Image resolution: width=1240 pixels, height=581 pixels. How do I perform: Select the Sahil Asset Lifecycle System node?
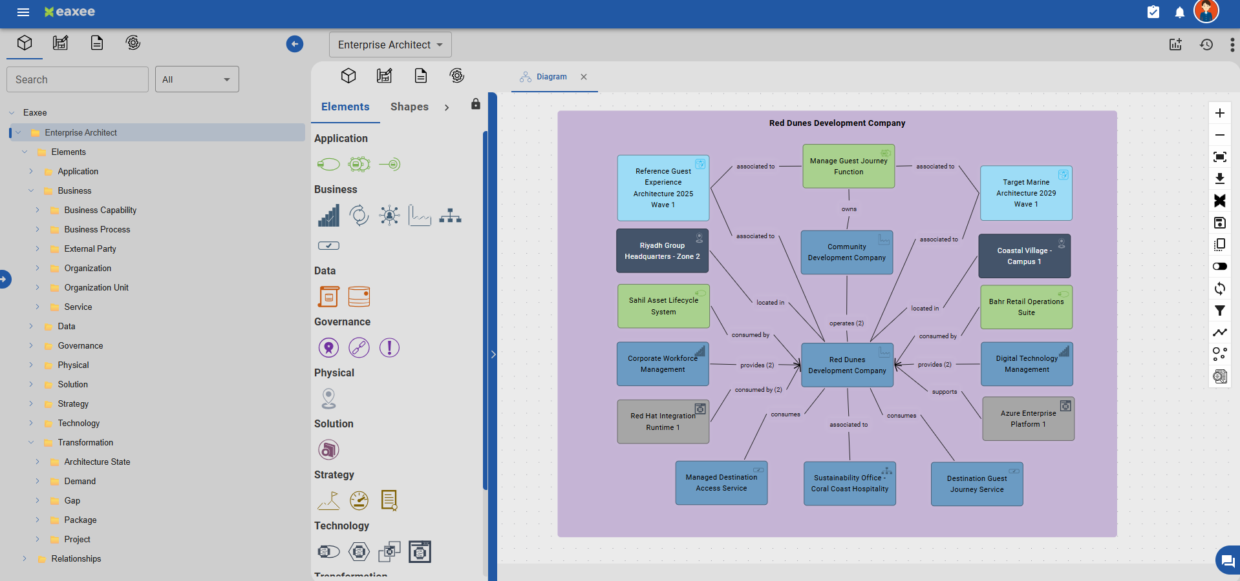(x=663, y=306)
